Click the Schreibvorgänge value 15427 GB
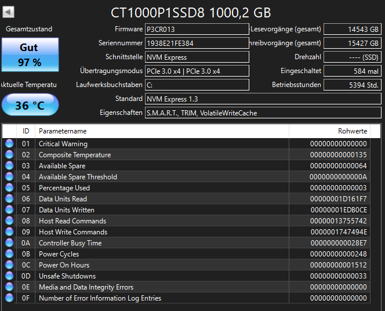The width and height of the screenshot is (385, 311). (353, 44)
